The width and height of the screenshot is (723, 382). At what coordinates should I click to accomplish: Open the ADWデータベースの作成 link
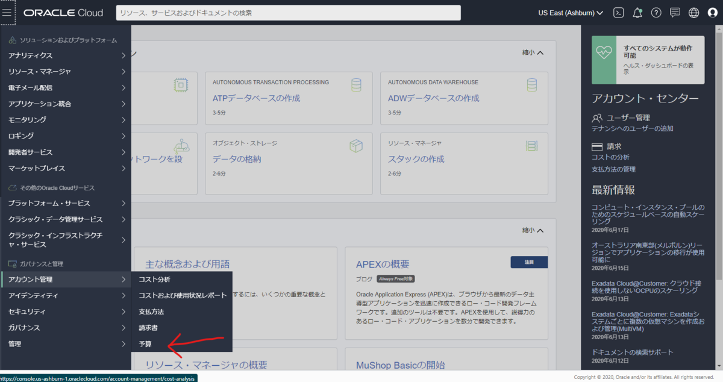click(434, 98)
